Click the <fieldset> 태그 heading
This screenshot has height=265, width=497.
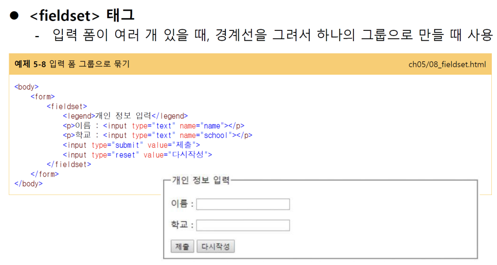tap(82, 15)
